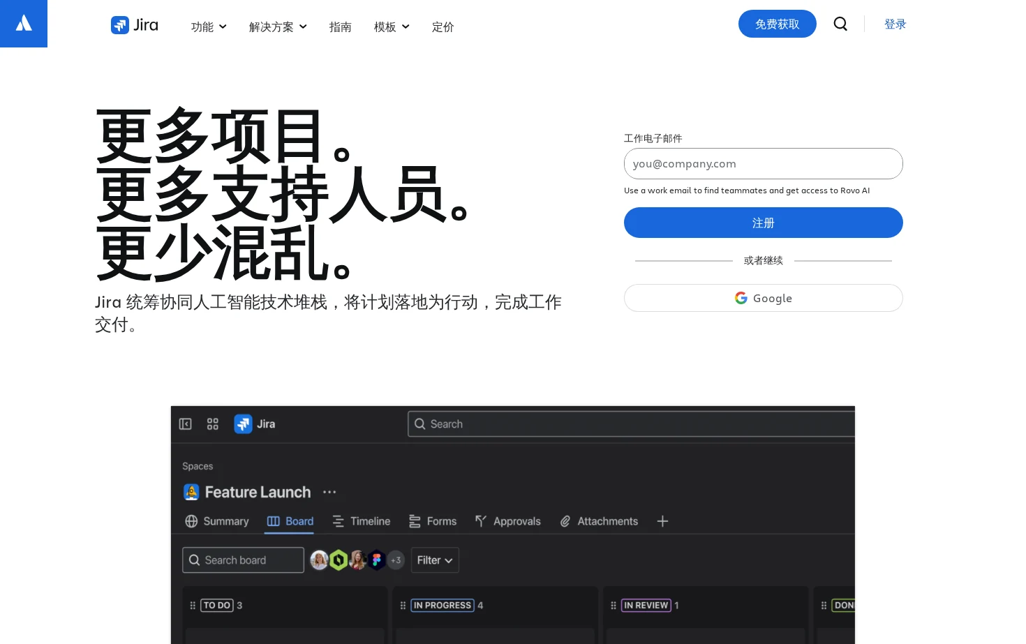Open the Attachments tab

[x=599, y=521]
